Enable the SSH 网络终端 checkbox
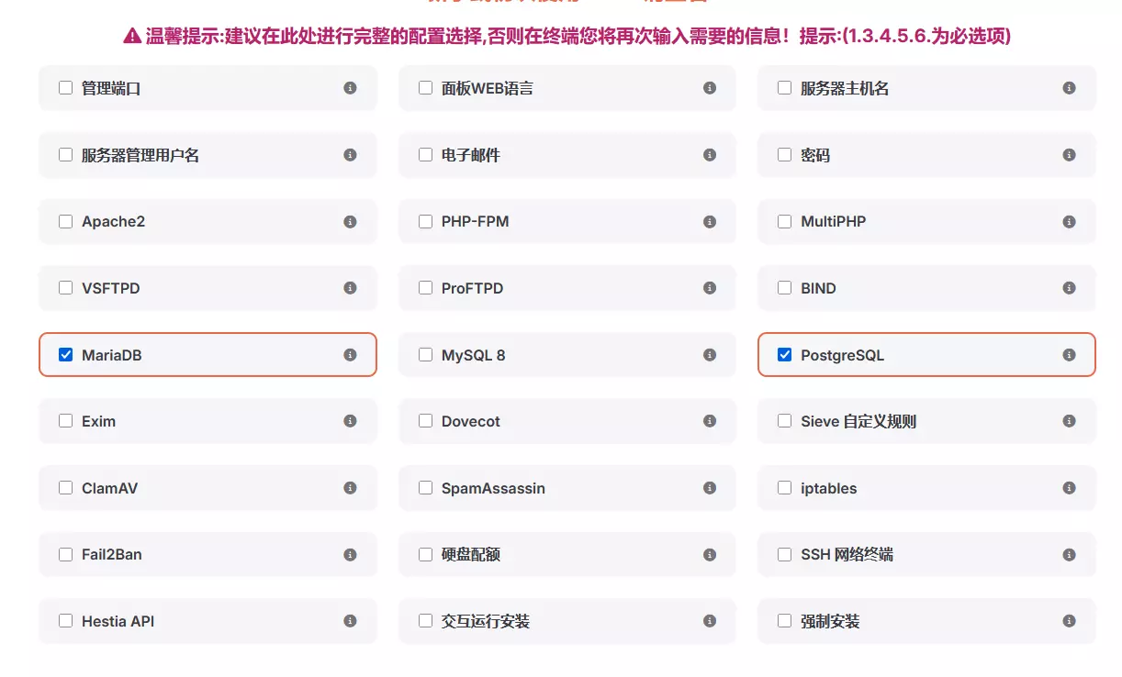 click(x=785, y=555)
